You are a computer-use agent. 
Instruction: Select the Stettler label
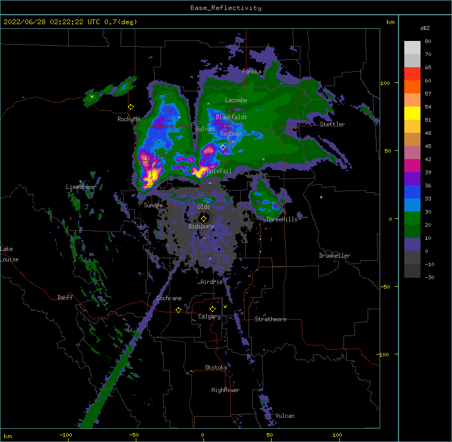(332, 124)
